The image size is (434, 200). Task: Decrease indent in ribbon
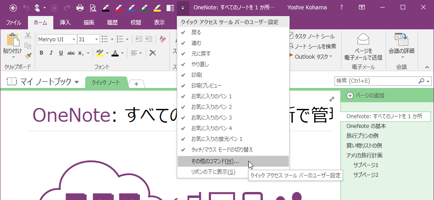coord(139,39)
